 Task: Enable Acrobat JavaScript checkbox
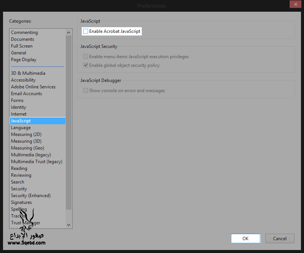click(86, 31)
